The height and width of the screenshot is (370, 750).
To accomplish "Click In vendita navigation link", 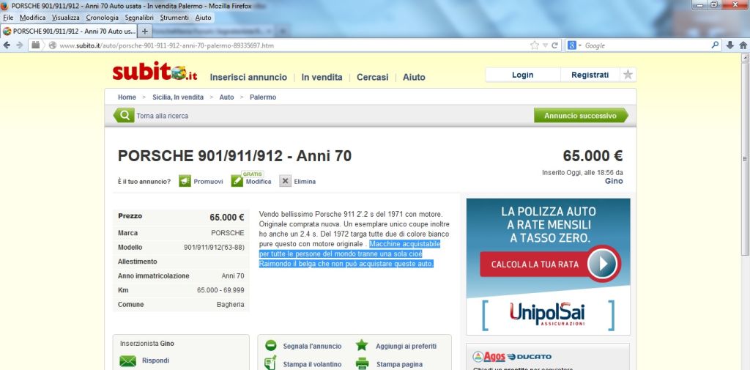I will tap(322, 77).
